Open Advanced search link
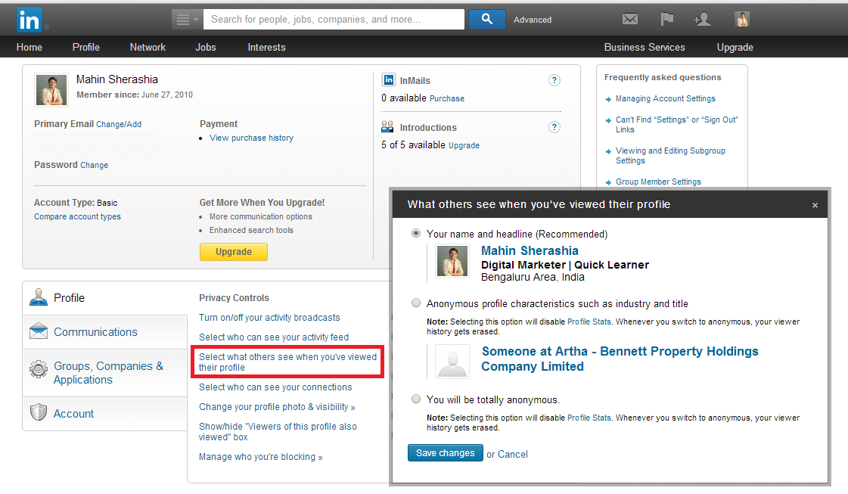Viewport: 848px width, 494px height. pyautogui.click(x=532, y=20)
